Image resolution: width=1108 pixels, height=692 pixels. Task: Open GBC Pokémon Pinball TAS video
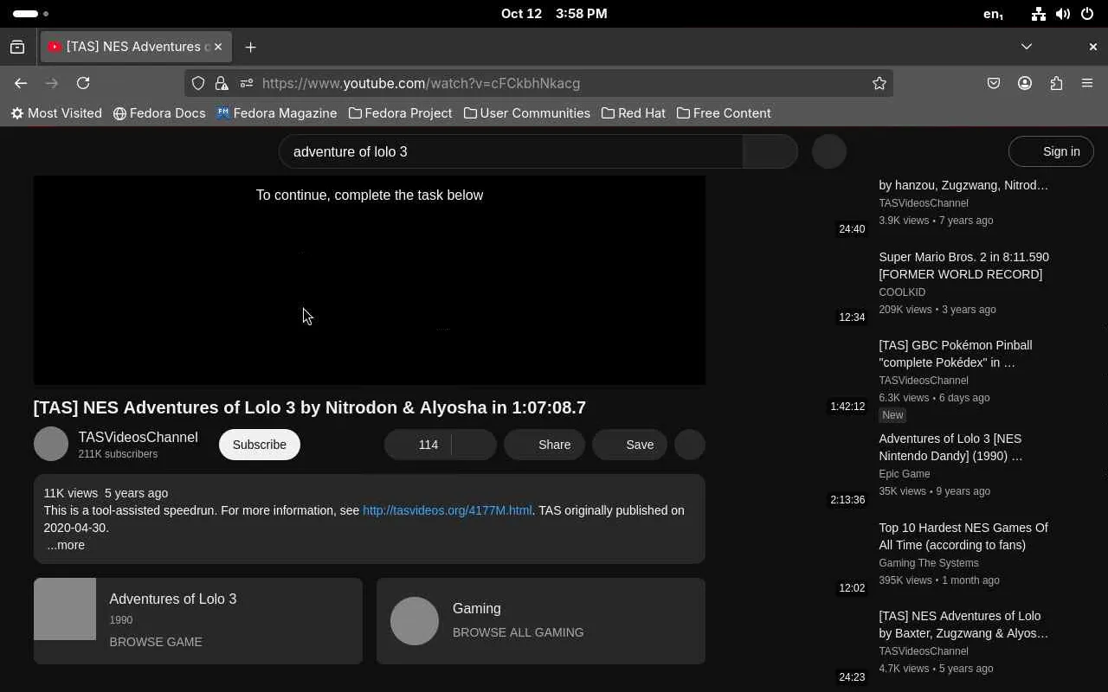click(956, 354)
